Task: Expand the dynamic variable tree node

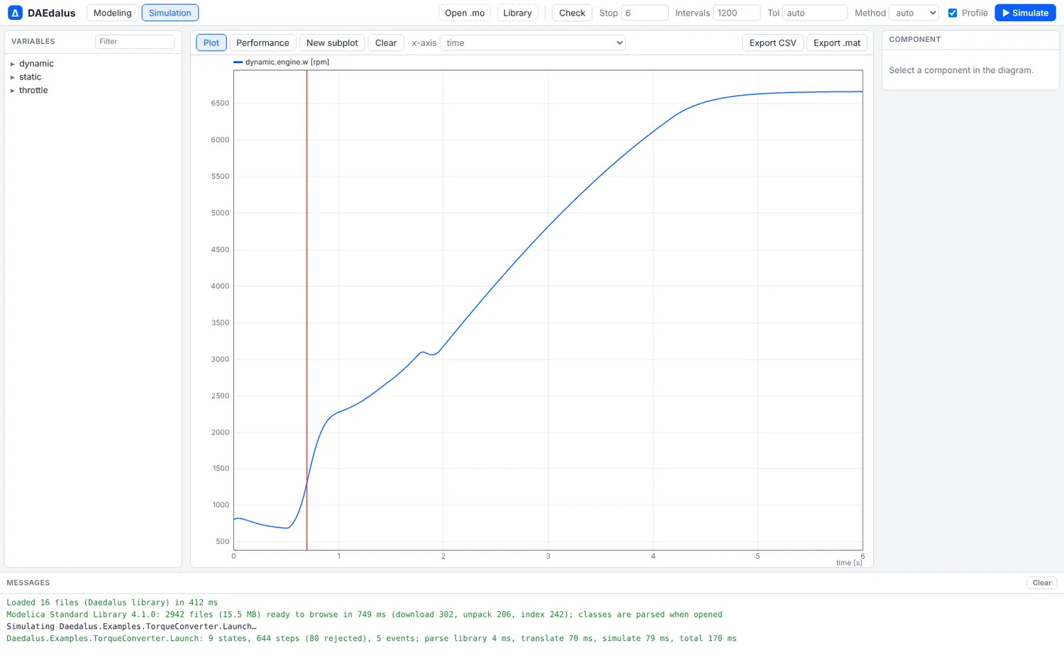Action: tap(13, 64)
